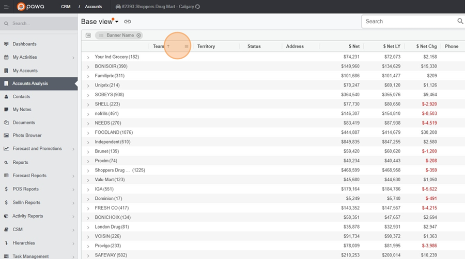The height and width of the screenshot is (259, 465).
Task: Sort by the Status column header
Action: pyautogui.click(x=254, y=46)
